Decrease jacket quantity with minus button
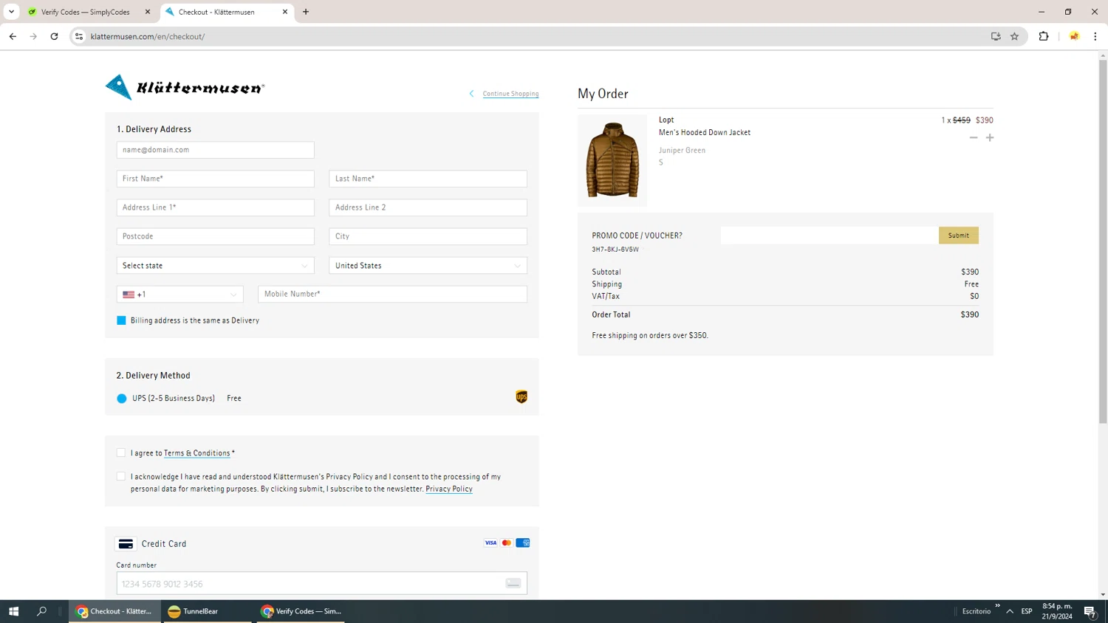The width and height of the screenshot is (1108, 623). (x=974, y=137)
